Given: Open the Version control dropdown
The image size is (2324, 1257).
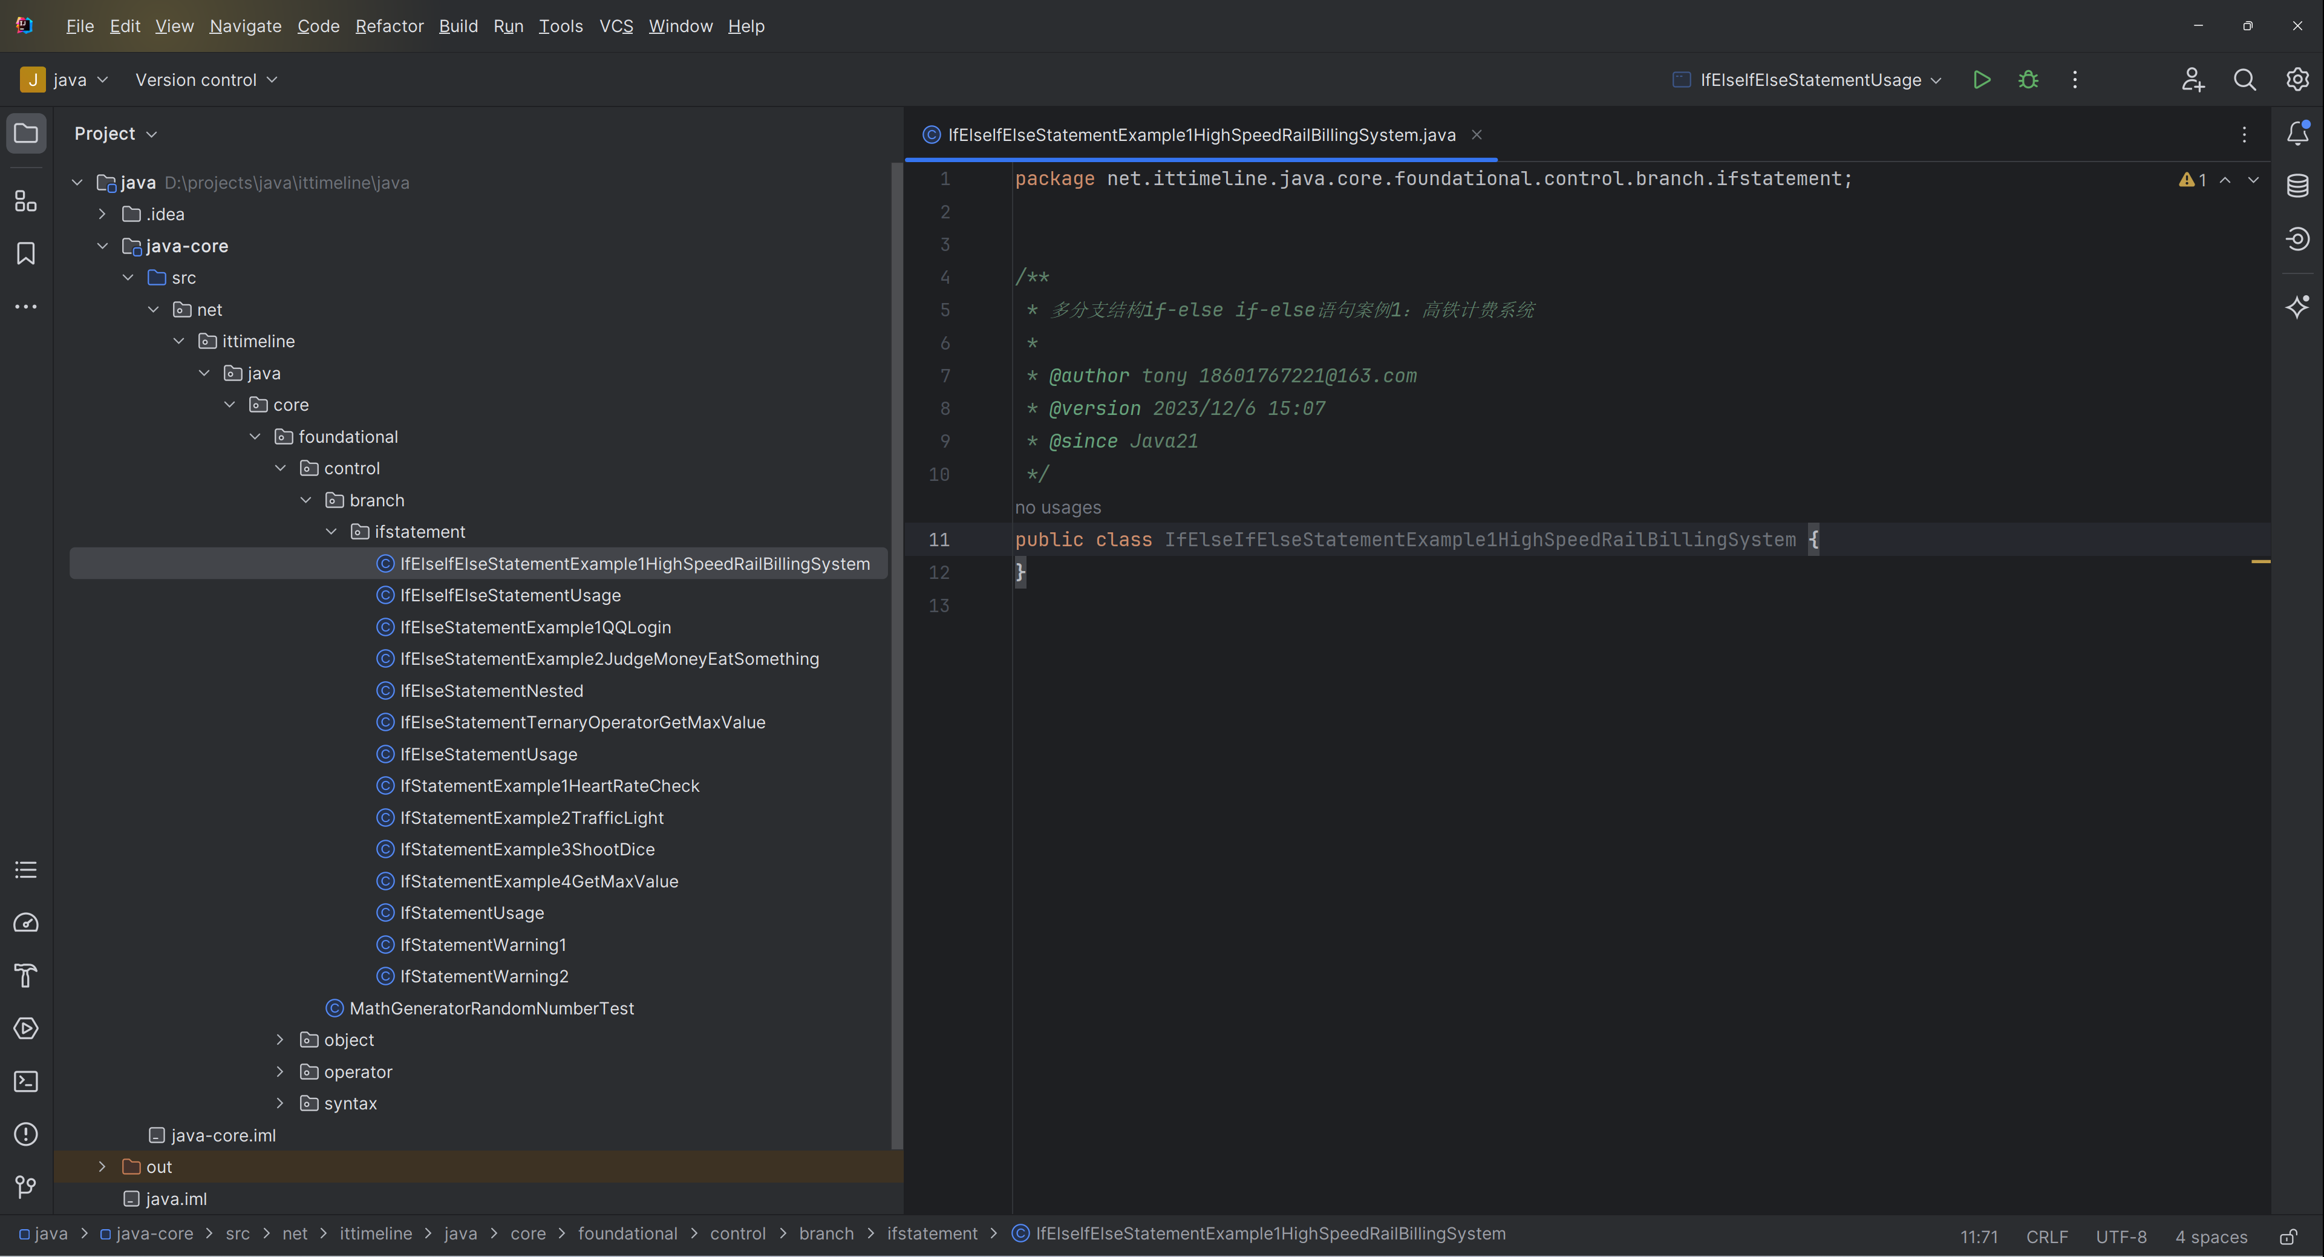Looking at the screenshot, I should click(x=207, y=79).
